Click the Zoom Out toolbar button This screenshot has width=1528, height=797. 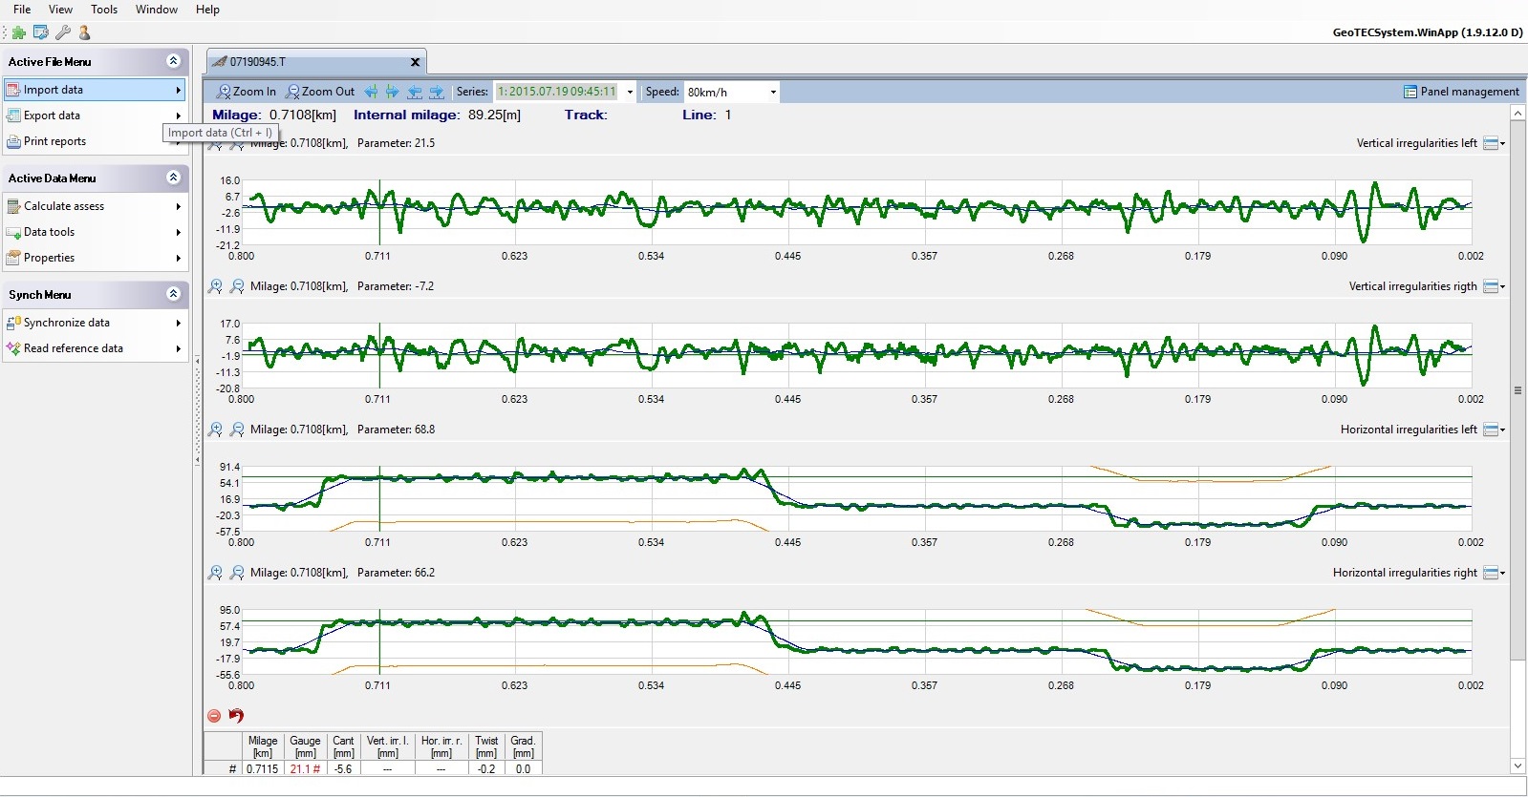[x=320, y=92]
